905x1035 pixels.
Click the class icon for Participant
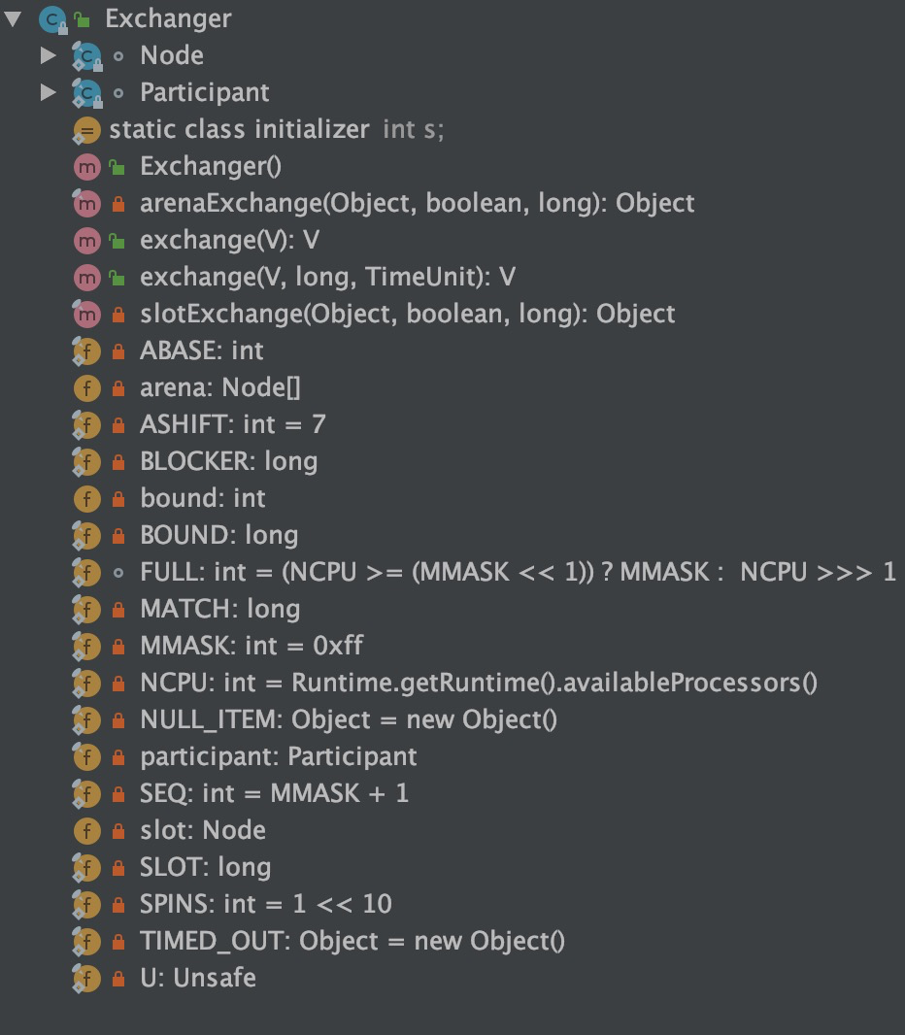(86, 91)
